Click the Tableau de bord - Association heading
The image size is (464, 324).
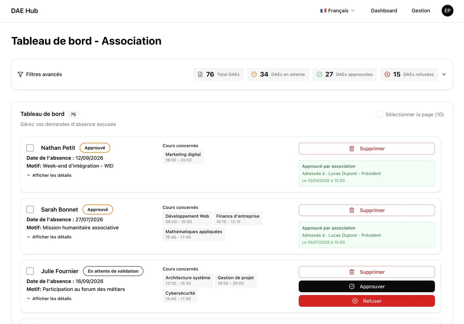click(x=86, y=41)
